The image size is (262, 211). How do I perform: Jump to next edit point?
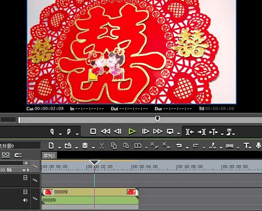(x=201, y=132)
